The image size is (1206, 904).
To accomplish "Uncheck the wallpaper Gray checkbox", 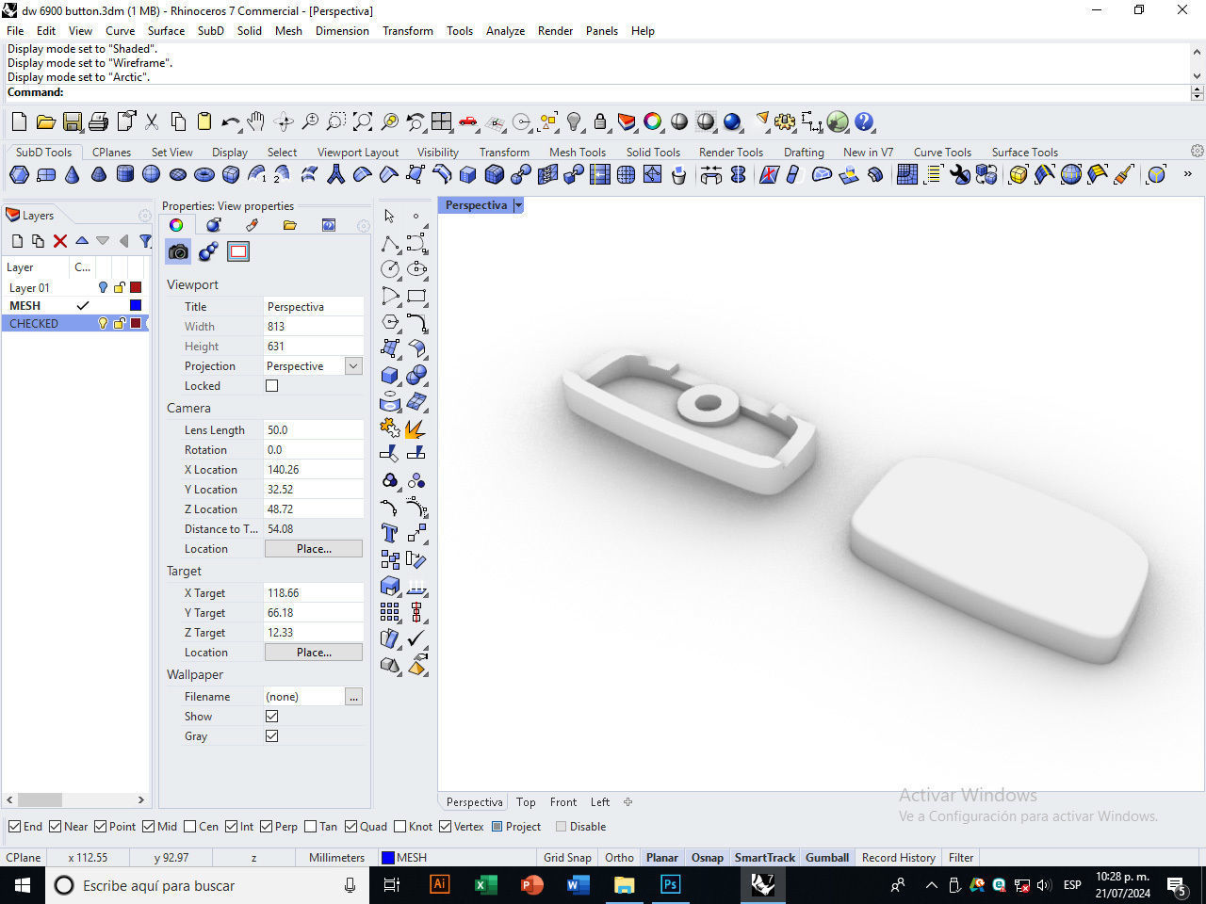I will [271, 736].
